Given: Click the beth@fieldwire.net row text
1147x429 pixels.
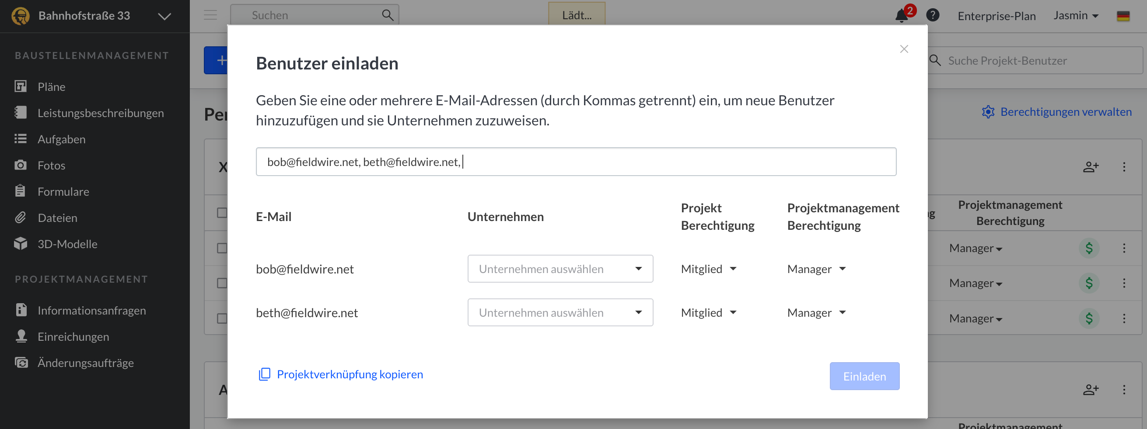Looking at the screenshot, I should 307,312.
